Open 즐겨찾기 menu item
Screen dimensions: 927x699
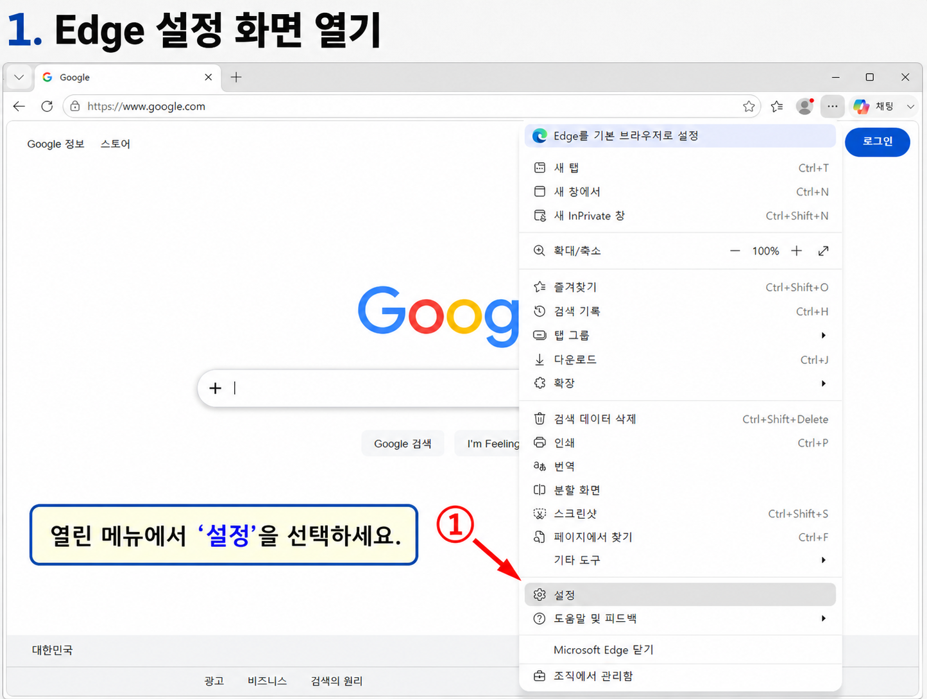(680, 287)
